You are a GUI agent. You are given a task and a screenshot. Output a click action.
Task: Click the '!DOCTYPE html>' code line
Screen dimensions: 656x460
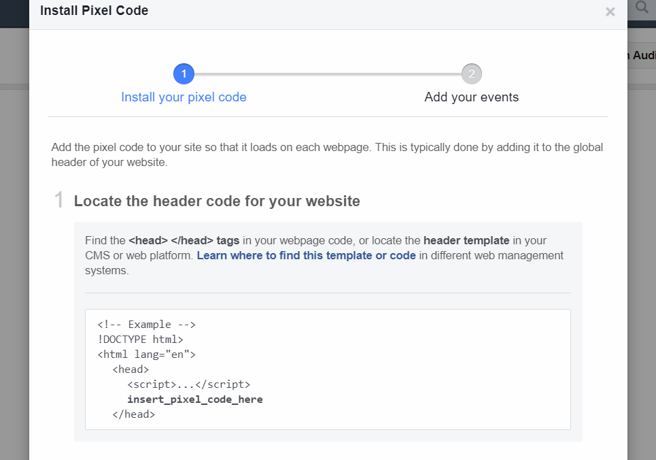click(x=140, y=340)
